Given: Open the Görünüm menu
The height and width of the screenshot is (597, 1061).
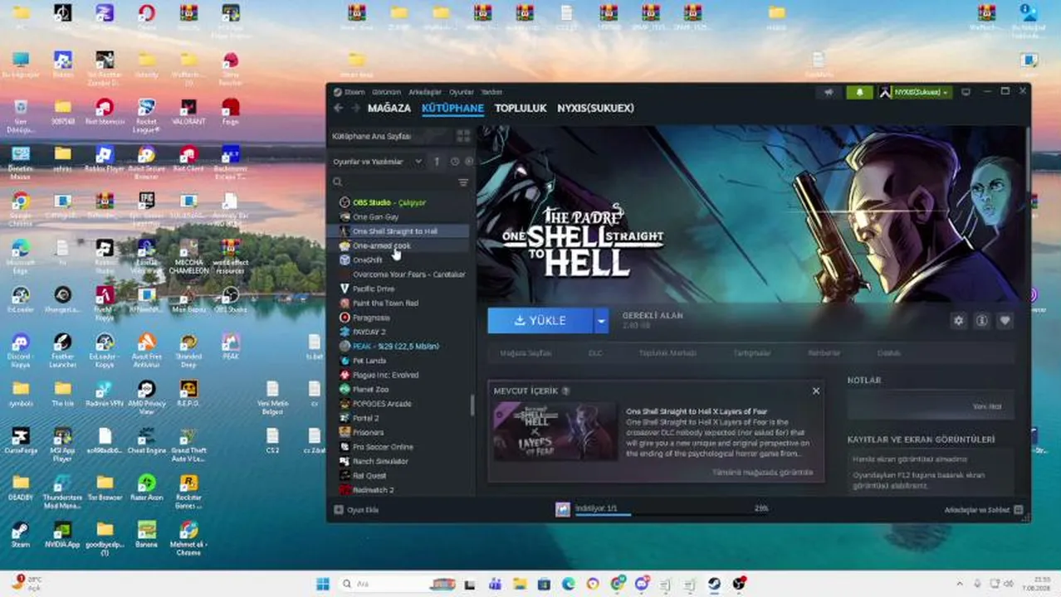Looking at the screenshot, I should 386,92.
